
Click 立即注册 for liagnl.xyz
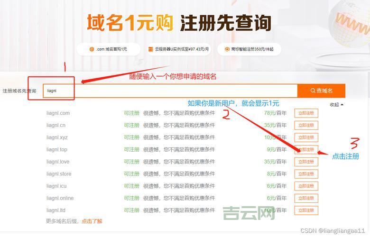click(306, 137)
